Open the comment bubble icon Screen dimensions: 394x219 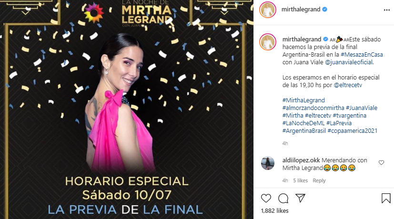(283, 199)
